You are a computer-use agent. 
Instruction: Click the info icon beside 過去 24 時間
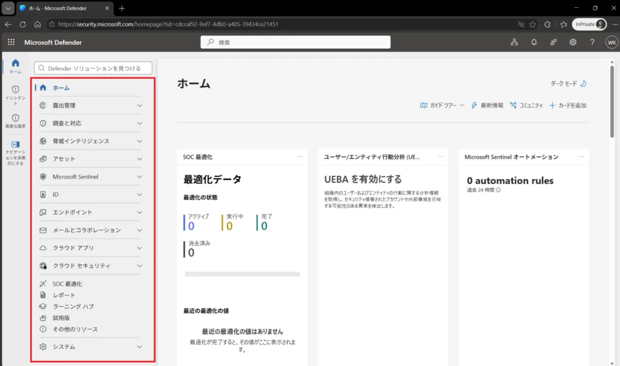pyautogui.click(x=498, y=190)
